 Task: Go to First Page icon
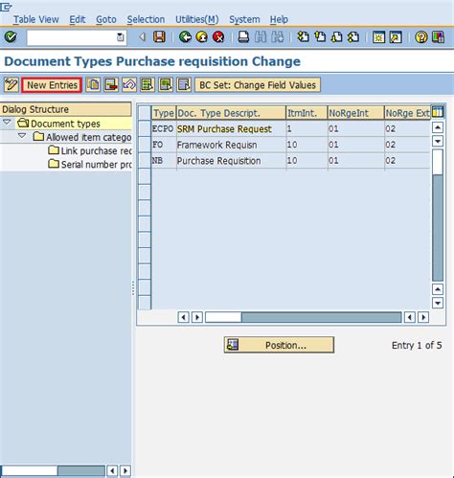[x=303, y=37]
